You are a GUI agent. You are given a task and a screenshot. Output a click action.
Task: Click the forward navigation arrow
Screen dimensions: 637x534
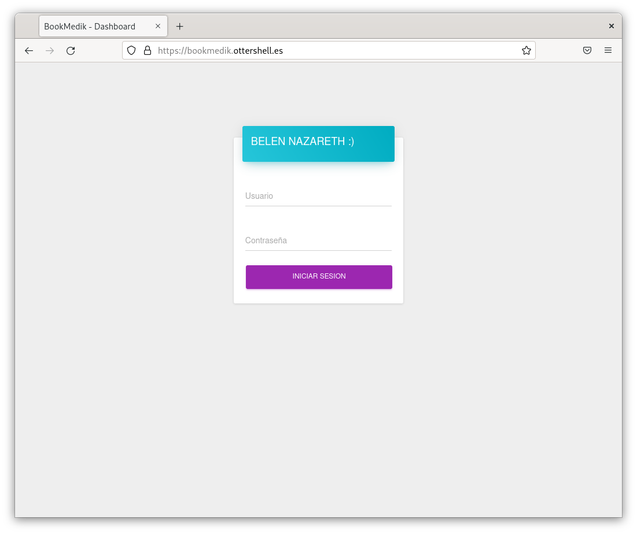click(x=50, y=51)
